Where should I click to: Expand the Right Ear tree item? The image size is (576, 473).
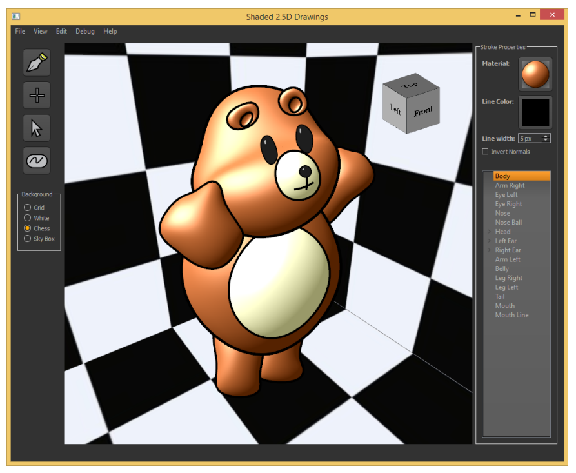coord(488,250)
